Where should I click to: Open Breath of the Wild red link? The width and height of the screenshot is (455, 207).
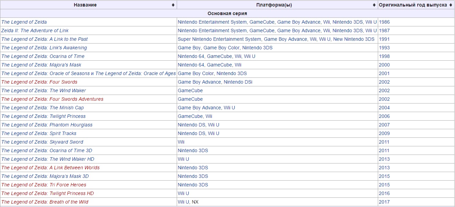tap(45, 202)
